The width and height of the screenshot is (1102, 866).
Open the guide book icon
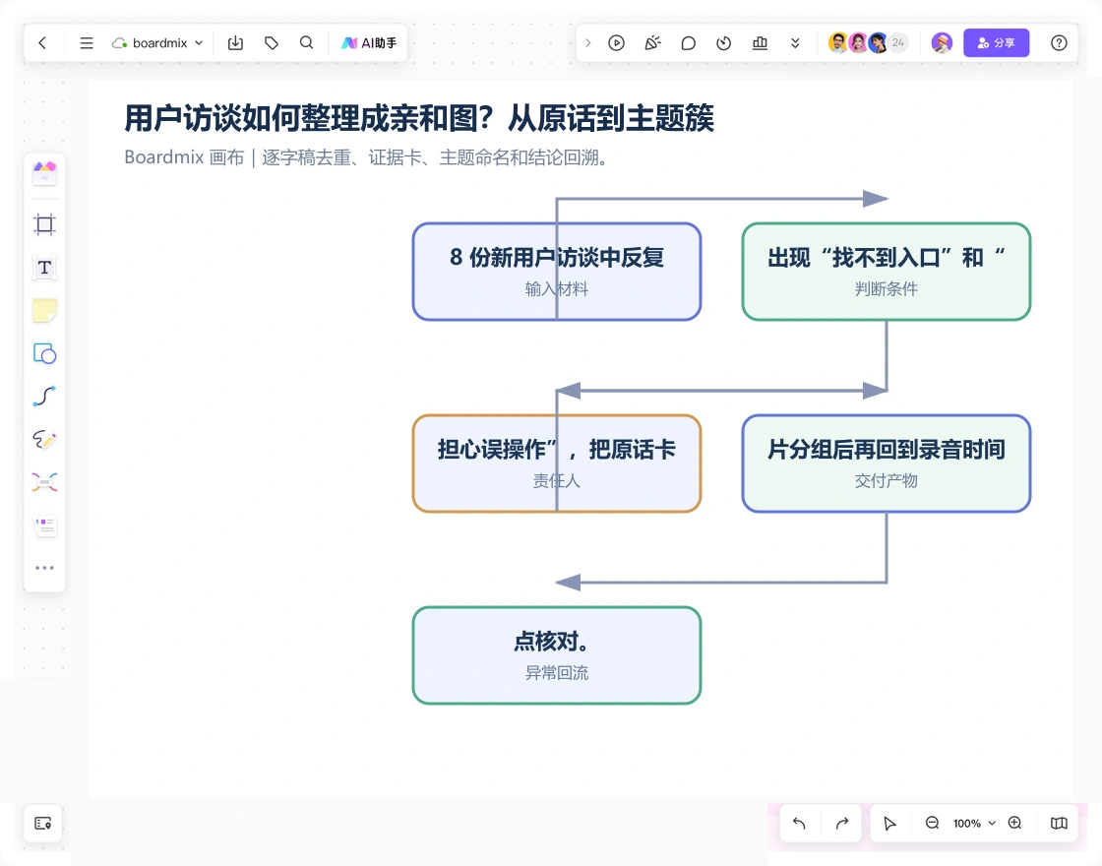pyautogui.click(x=1059, y=823)
